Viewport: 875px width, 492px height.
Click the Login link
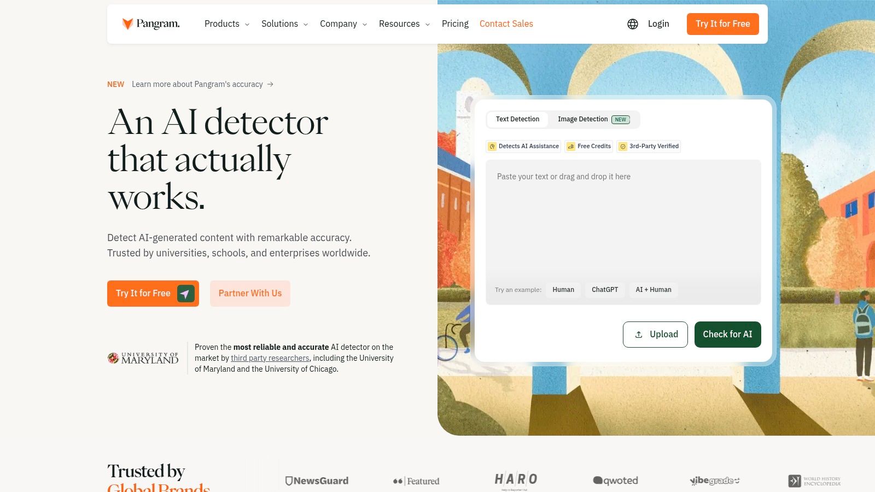[658, 24]
